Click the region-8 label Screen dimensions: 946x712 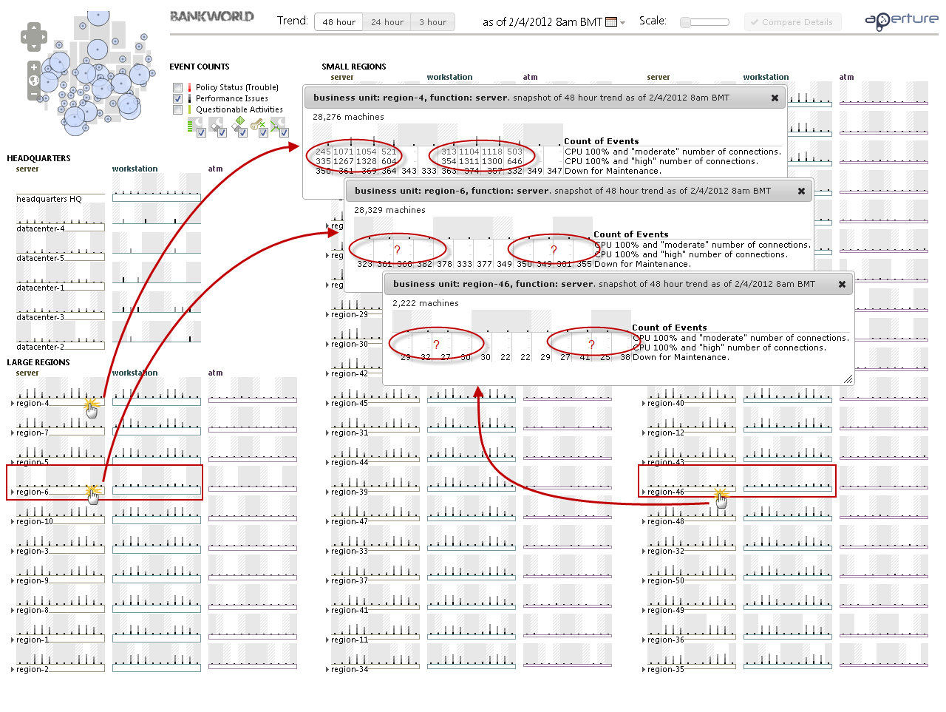33,611
